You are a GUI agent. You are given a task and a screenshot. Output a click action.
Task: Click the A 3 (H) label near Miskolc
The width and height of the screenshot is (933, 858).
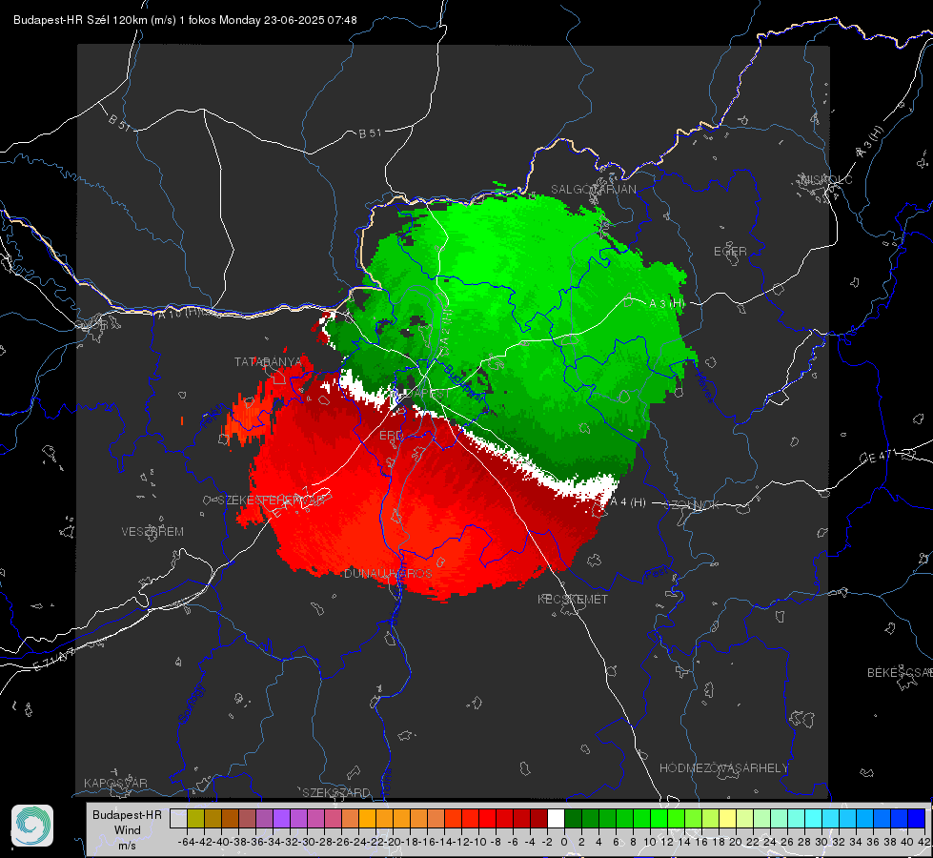point(870,142)
